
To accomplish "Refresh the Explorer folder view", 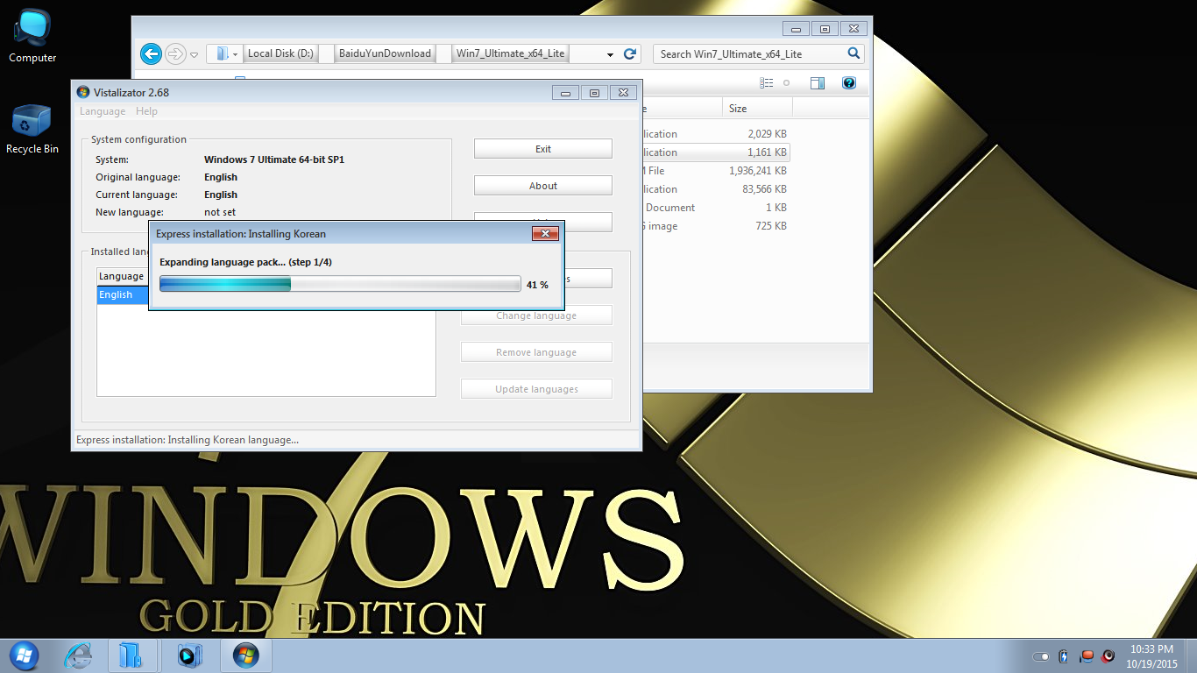I will 629,53.
